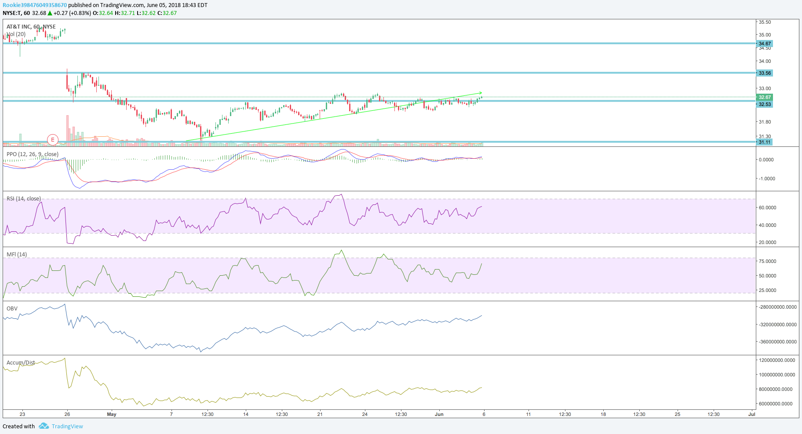Click the Vol (20) indicator label
Viewport: 802px width, 434px height.
[x=16, y=34]
